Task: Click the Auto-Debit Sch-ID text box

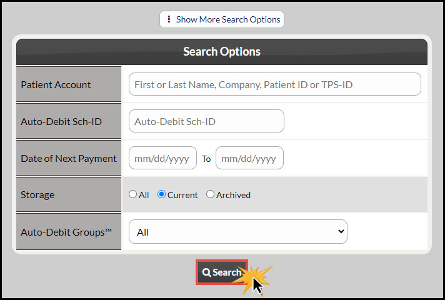Action: coord(206,121)
